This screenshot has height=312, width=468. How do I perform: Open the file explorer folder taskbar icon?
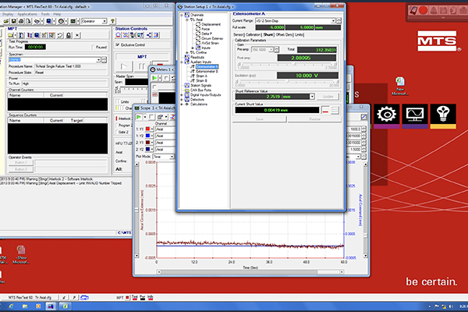point(25,306)
